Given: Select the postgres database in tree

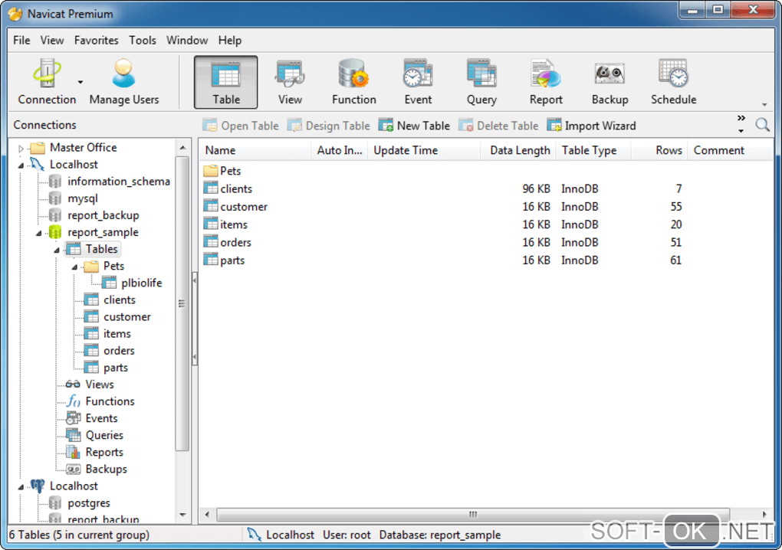Looking at the screenshot, I should pos(88,503).
